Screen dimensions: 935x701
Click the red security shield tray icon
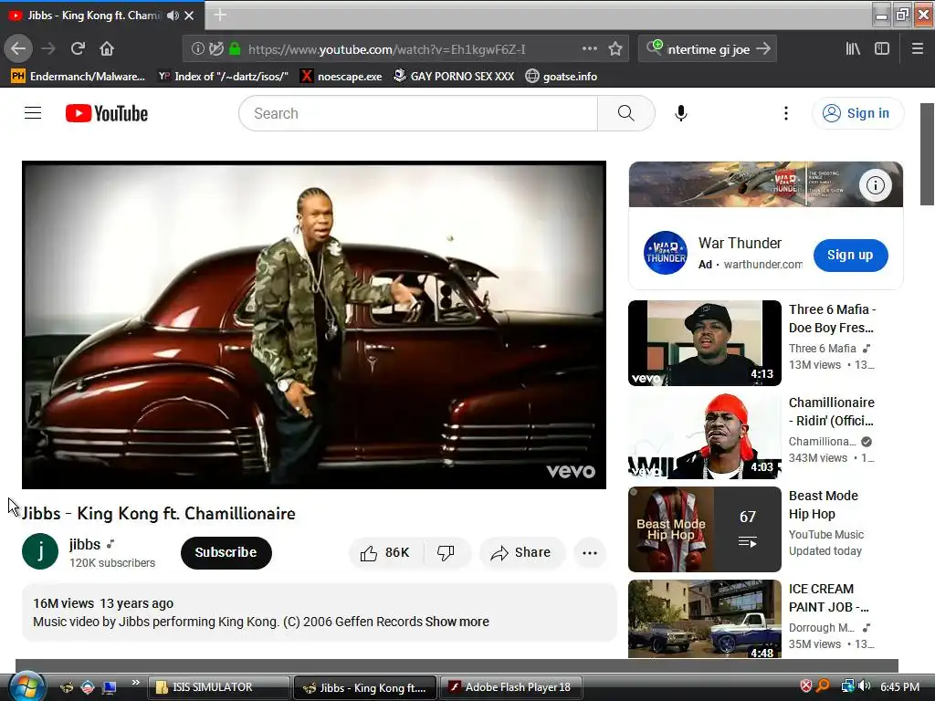pos(805,686)
